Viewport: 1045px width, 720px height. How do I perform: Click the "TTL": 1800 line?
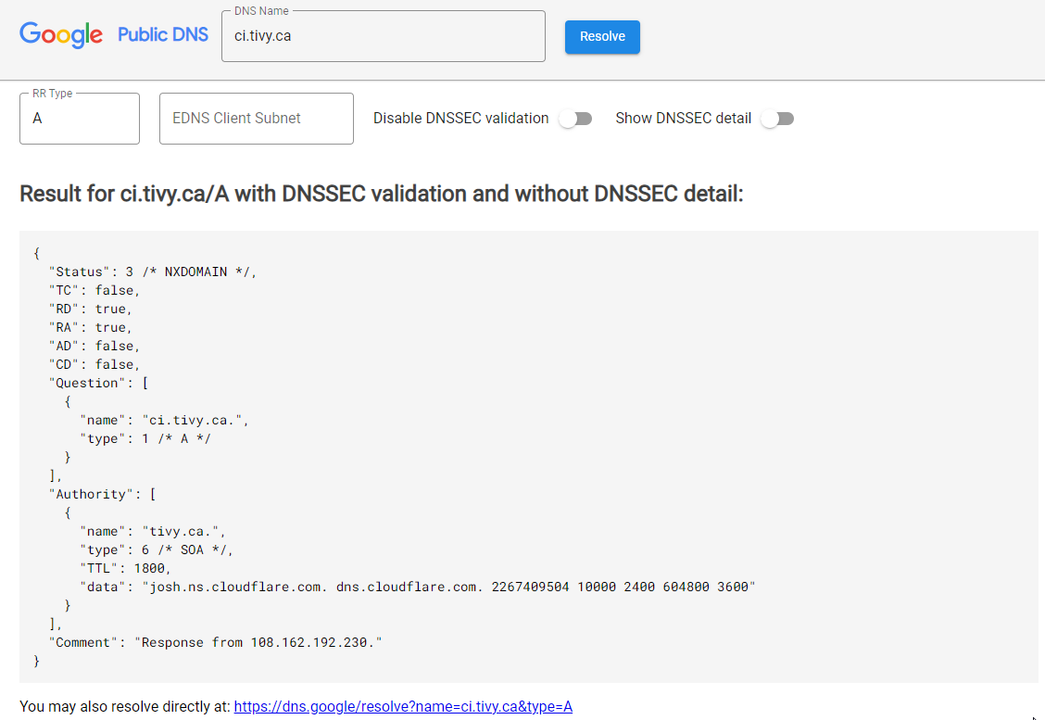click(x=125, y=569)
